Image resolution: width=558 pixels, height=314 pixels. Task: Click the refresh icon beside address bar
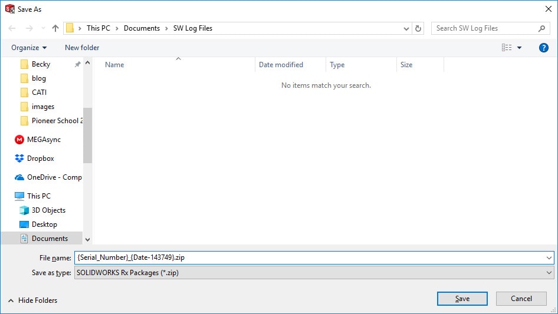[x=419, y=28]
